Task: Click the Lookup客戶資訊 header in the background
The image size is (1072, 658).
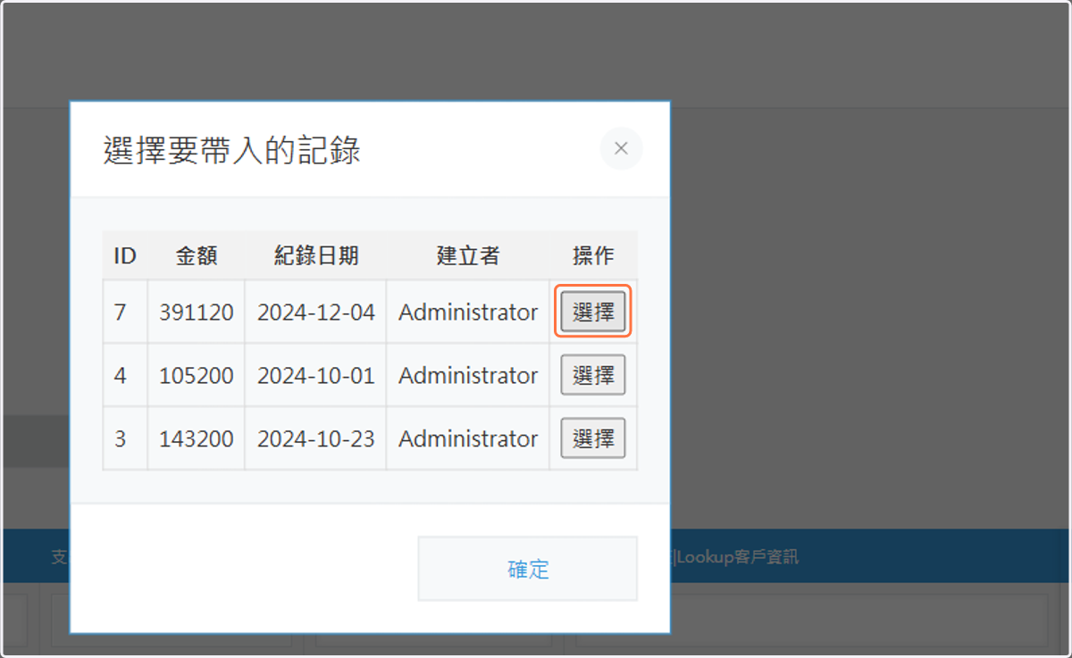Action: click(738, 557)
